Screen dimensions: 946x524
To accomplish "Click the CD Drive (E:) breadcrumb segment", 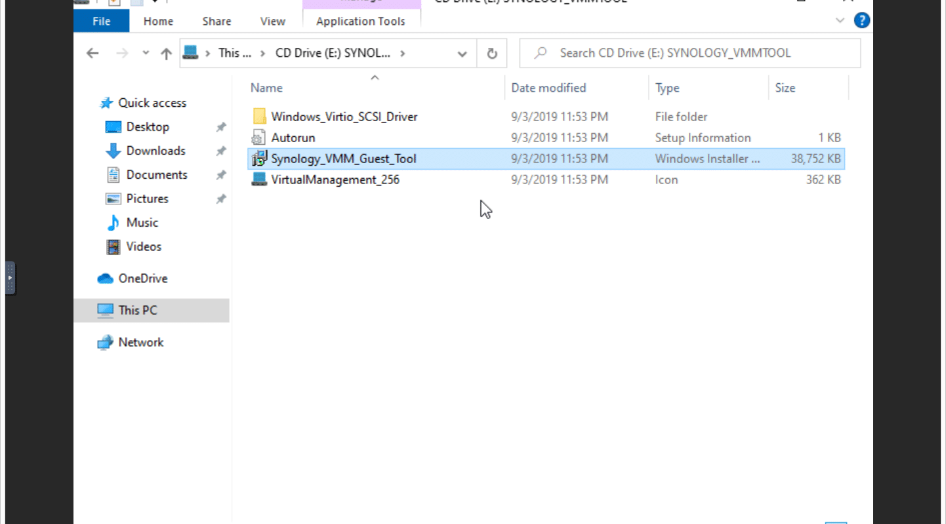I will [333, 53].
